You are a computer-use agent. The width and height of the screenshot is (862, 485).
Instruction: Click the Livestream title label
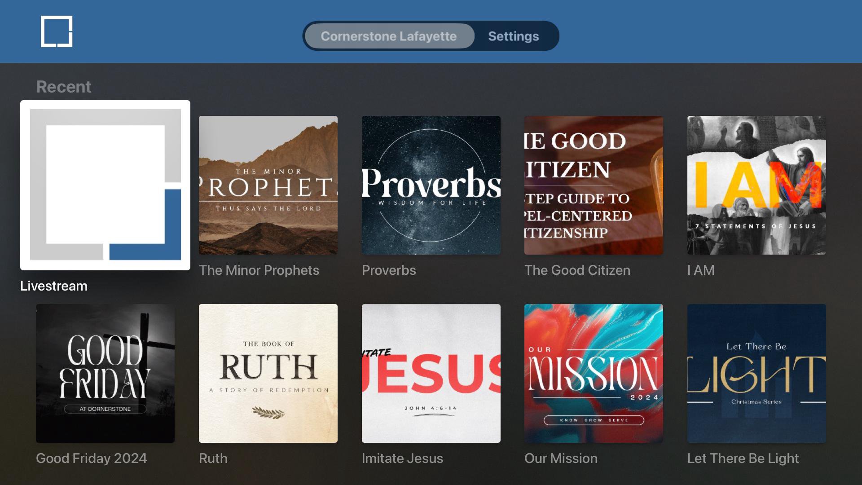click(x=54, y=286)
